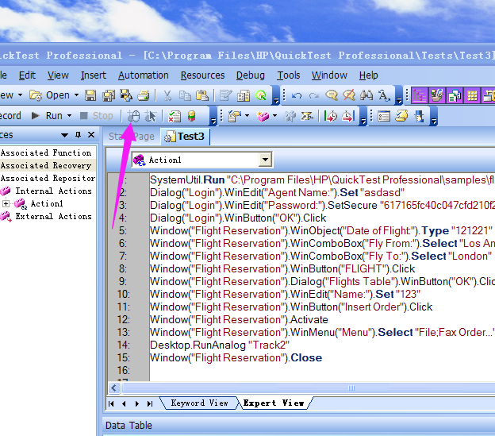Click the Analog Recording mouse icon
This screenshot has height=436, width=495.
133,116
